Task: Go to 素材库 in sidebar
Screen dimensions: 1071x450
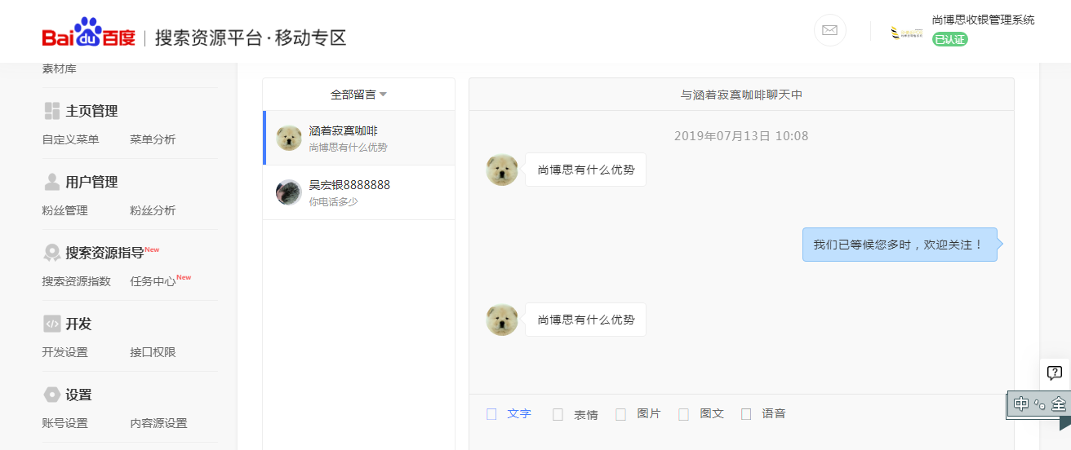Action: point(60,69)
